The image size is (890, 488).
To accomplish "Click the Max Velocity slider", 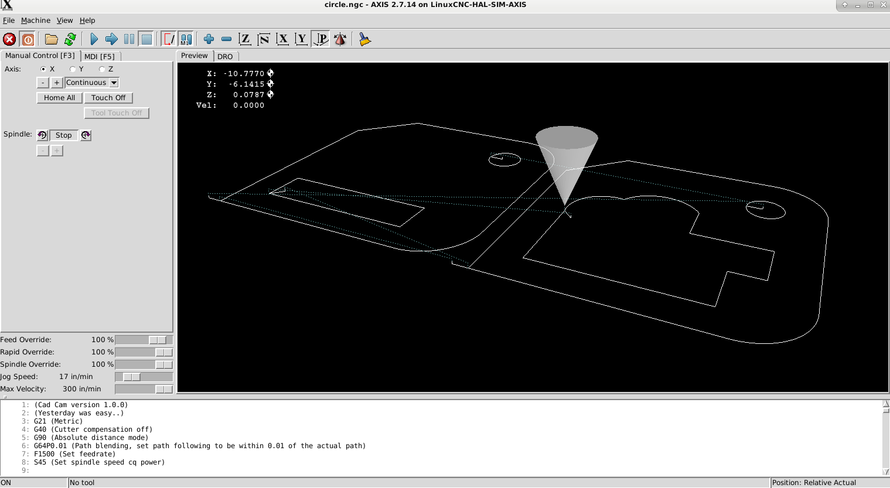I will click(144, 389).
